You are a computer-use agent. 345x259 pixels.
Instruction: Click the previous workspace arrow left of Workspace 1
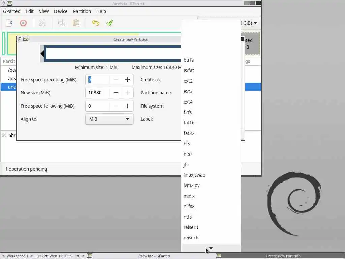(x=3, y=256)
